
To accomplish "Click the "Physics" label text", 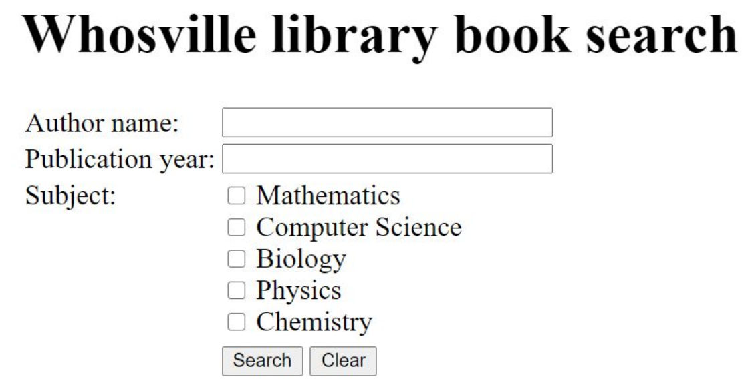I will pyautogui.click(x=299, y=290).
